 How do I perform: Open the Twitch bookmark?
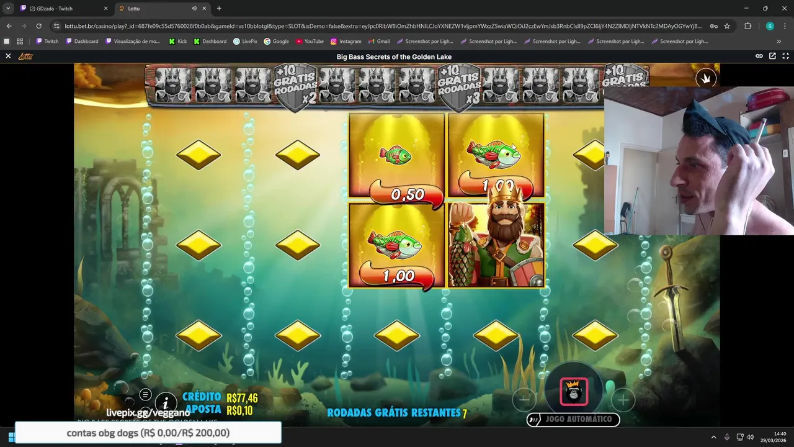tap(47, 42)
